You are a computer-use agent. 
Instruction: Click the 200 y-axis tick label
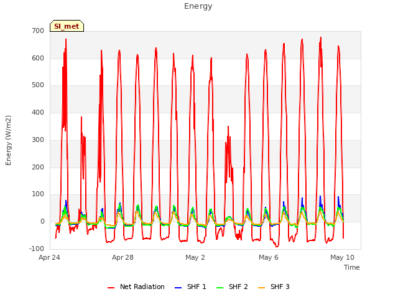click(38, 168)
